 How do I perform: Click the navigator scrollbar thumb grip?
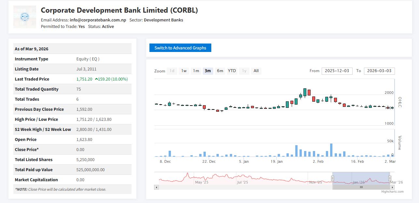(361, 187)
